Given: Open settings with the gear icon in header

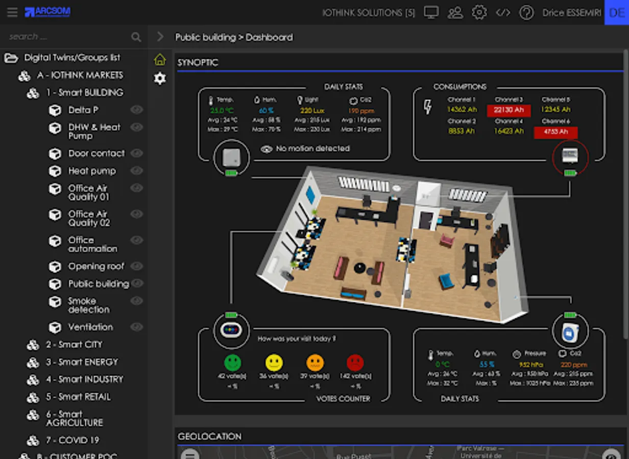Looking at the screenshot, I should (479, 12).
